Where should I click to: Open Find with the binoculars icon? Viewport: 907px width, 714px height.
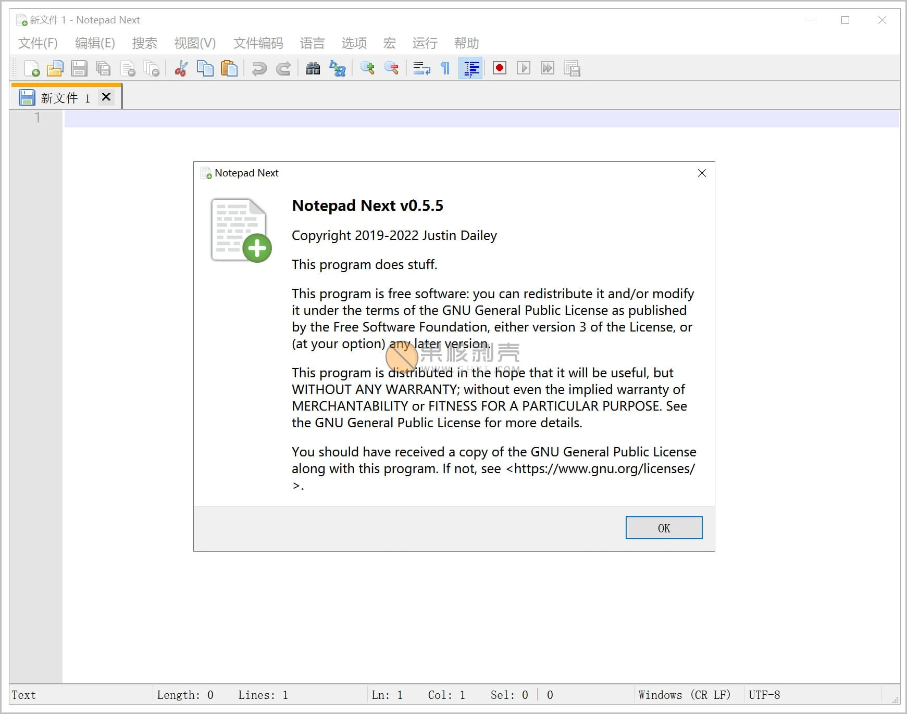(x=313, y=68)
